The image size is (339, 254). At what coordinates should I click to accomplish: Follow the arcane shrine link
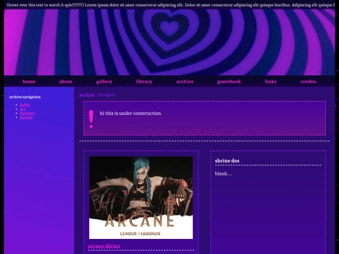coord(104,246)
